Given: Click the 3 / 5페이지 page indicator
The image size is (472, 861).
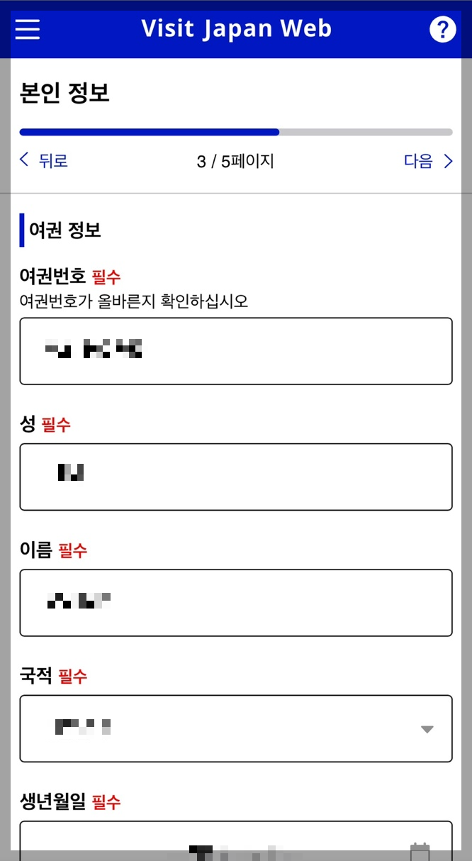Looking at the screenshot, I should [236, 161].
